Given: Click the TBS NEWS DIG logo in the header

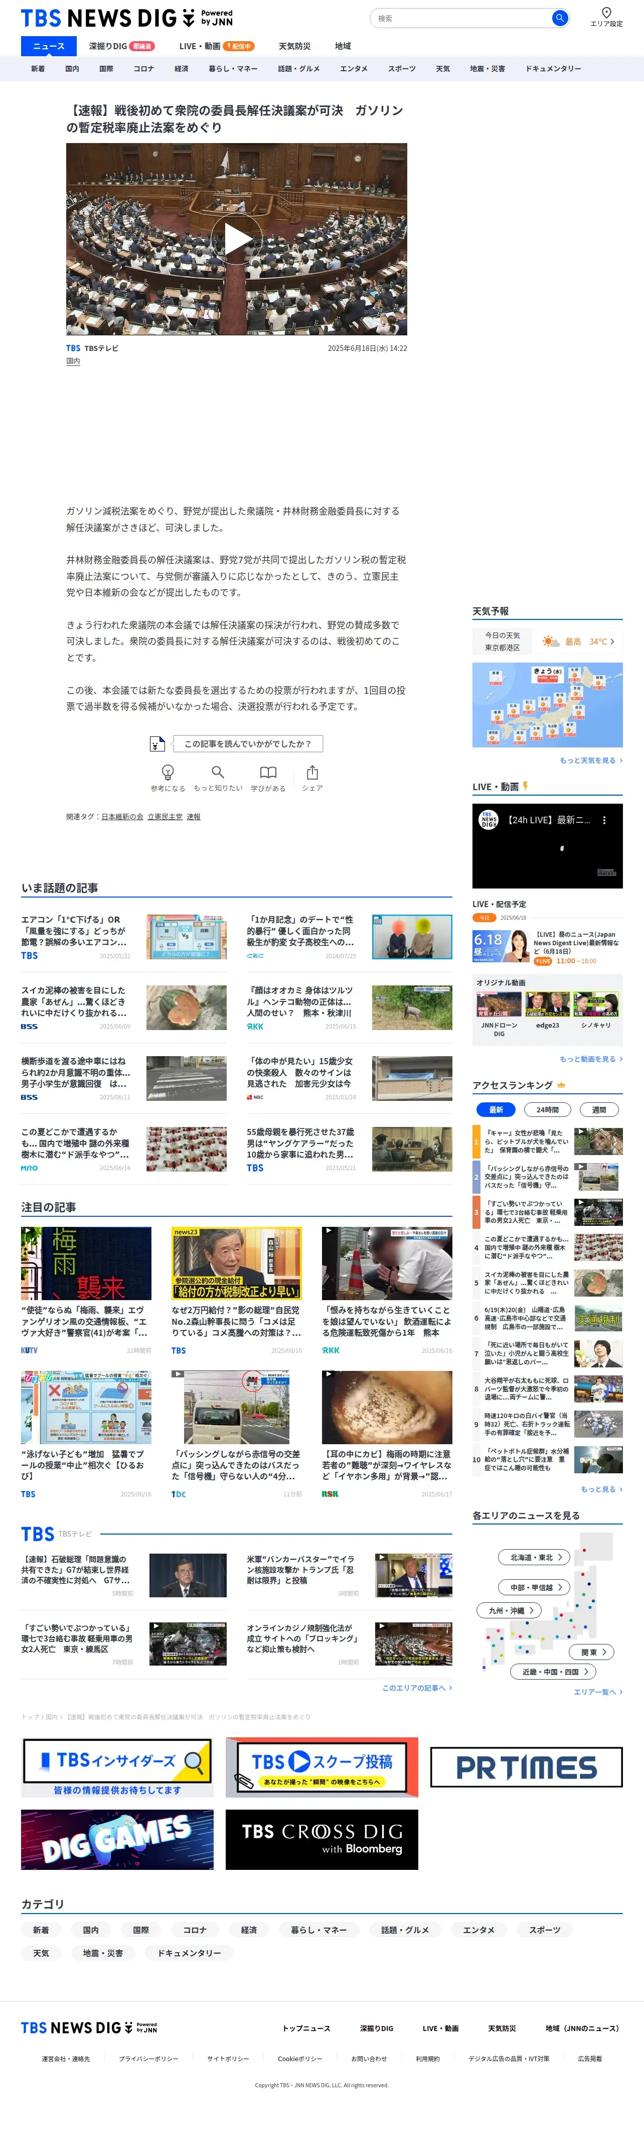Looking at the screenshot, I should [x=127, y=18].
